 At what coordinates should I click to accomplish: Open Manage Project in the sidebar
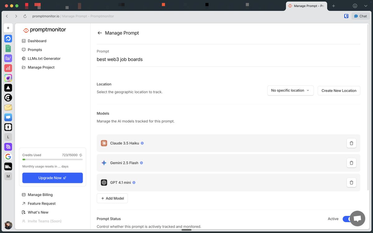(38, 67)
